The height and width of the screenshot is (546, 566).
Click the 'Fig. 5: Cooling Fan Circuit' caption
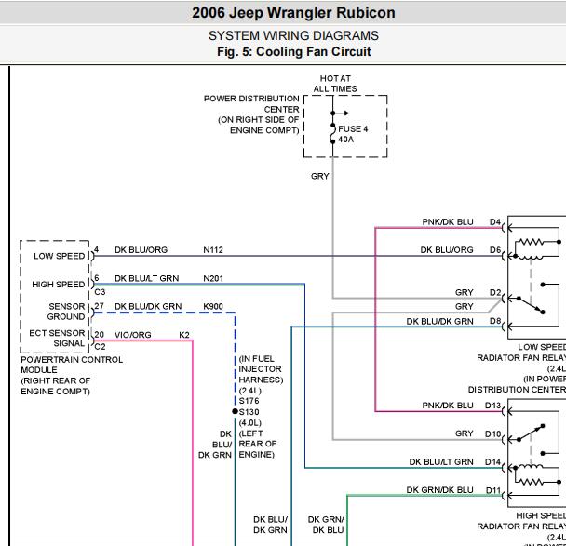[x=293, y=51]
